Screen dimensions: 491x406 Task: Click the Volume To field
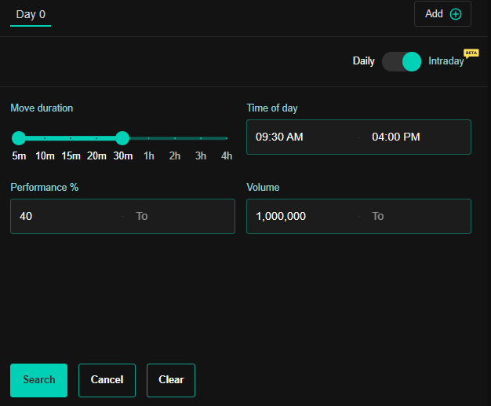coord(419,216)
